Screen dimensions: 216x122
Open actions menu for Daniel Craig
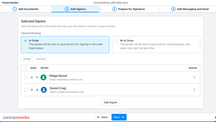194,90
